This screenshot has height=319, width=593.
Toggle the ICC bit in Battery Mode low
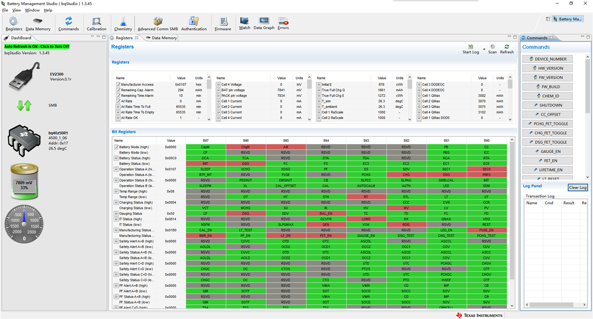pos(486,153)
